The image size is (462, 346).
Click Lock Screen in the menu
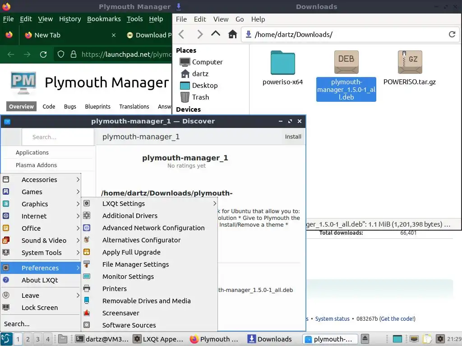pyautogui.click(x=41, y=307)
